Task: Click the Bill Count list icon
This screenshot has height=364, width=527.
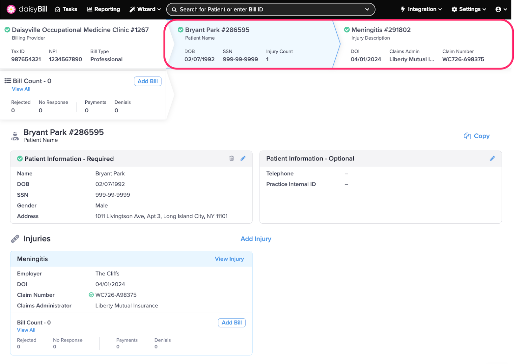Action: point(8,81)
